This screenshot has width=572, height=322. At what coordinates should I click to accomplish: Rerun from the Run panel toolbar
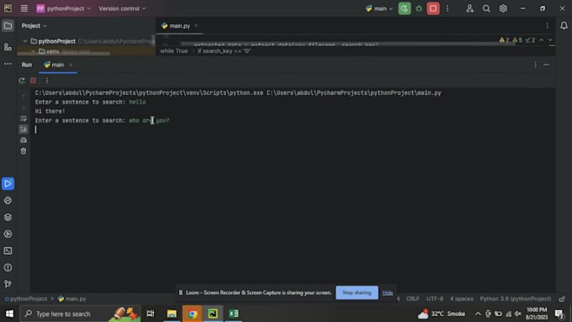pyautogui.click(x=22, y=81)
